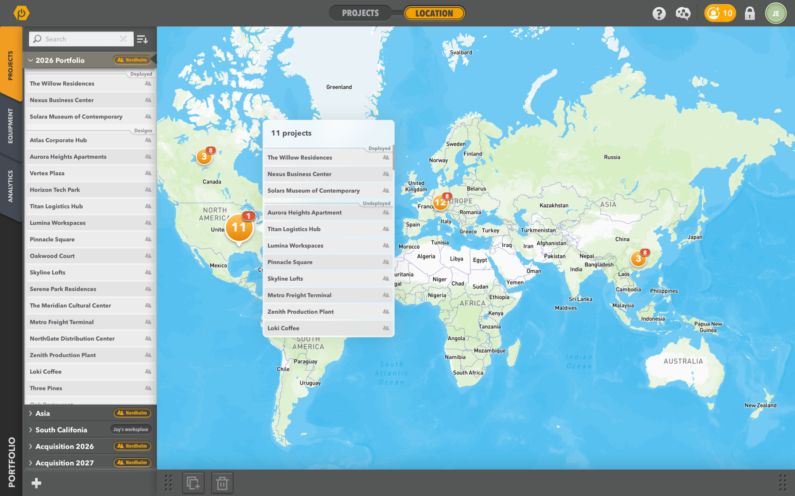Open the sort list icon

point(143,39)
